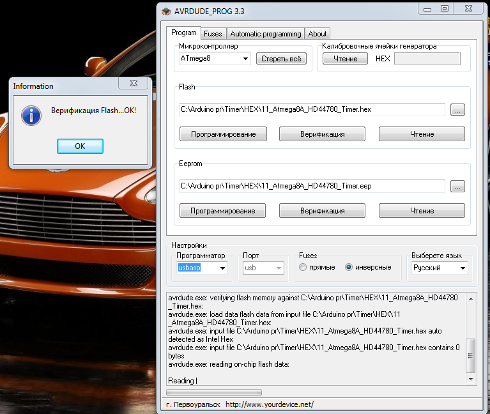
Task: Click the Flash hex file path field
Action: 311,109
